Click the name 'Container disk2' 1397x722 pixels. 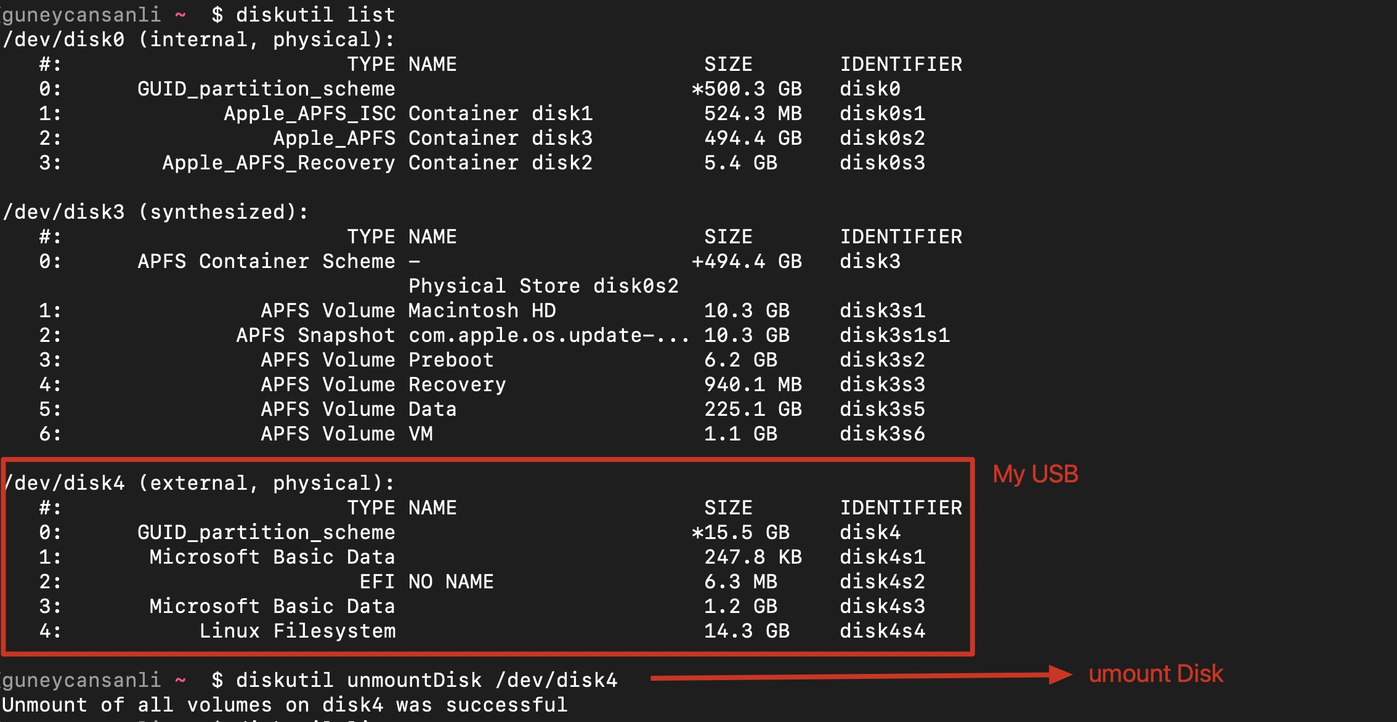(500, 163)
